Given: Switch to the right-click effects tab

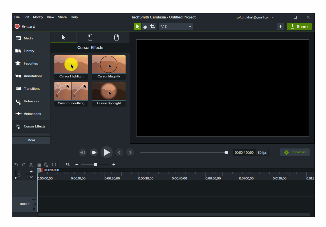Looking at the screenshot, I should click(x=116, y=37).
